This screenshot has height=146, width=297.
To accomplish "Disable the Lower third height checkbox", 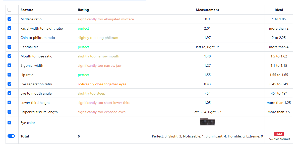I will tap(9, 103).
